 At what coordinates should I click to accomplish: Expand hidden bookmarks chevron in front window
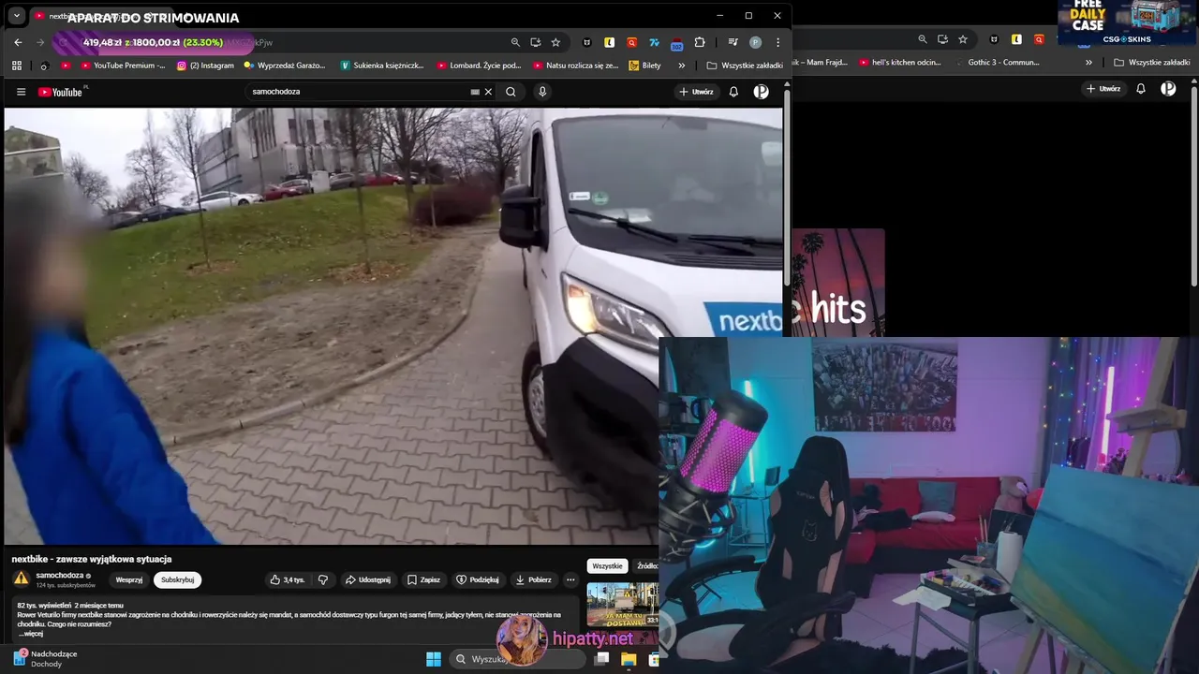click(681, 66)
